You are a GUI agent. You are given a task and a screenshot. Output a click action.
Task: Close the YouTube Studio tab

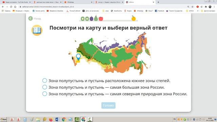30,2
